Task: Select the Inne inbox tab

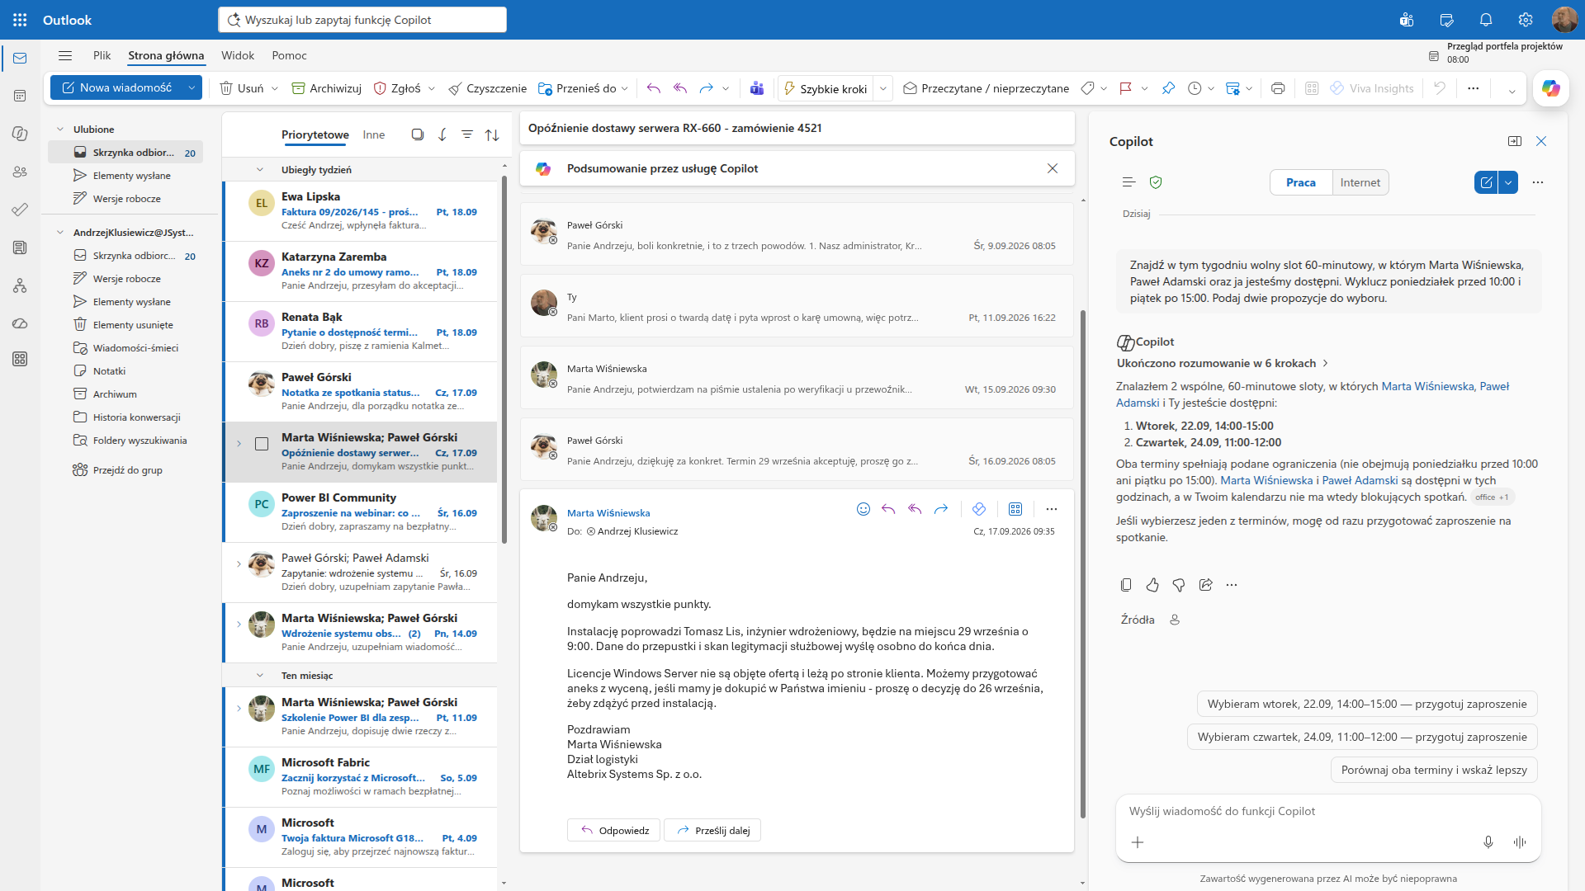Action: tap(374, 134)
